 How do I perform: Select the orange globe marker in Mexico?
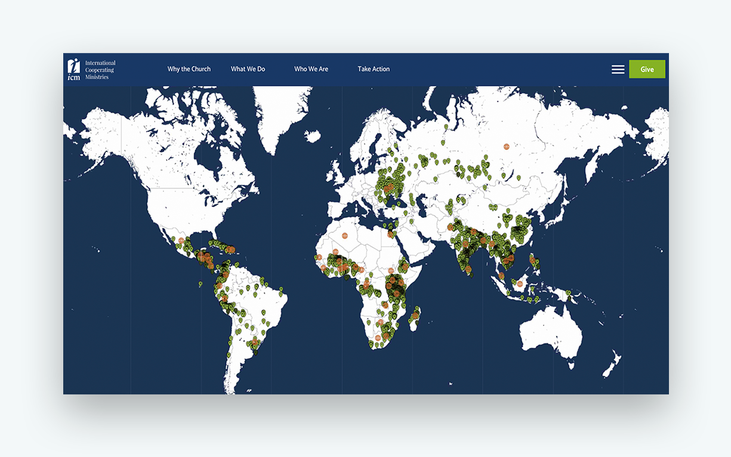pos(180,240)
